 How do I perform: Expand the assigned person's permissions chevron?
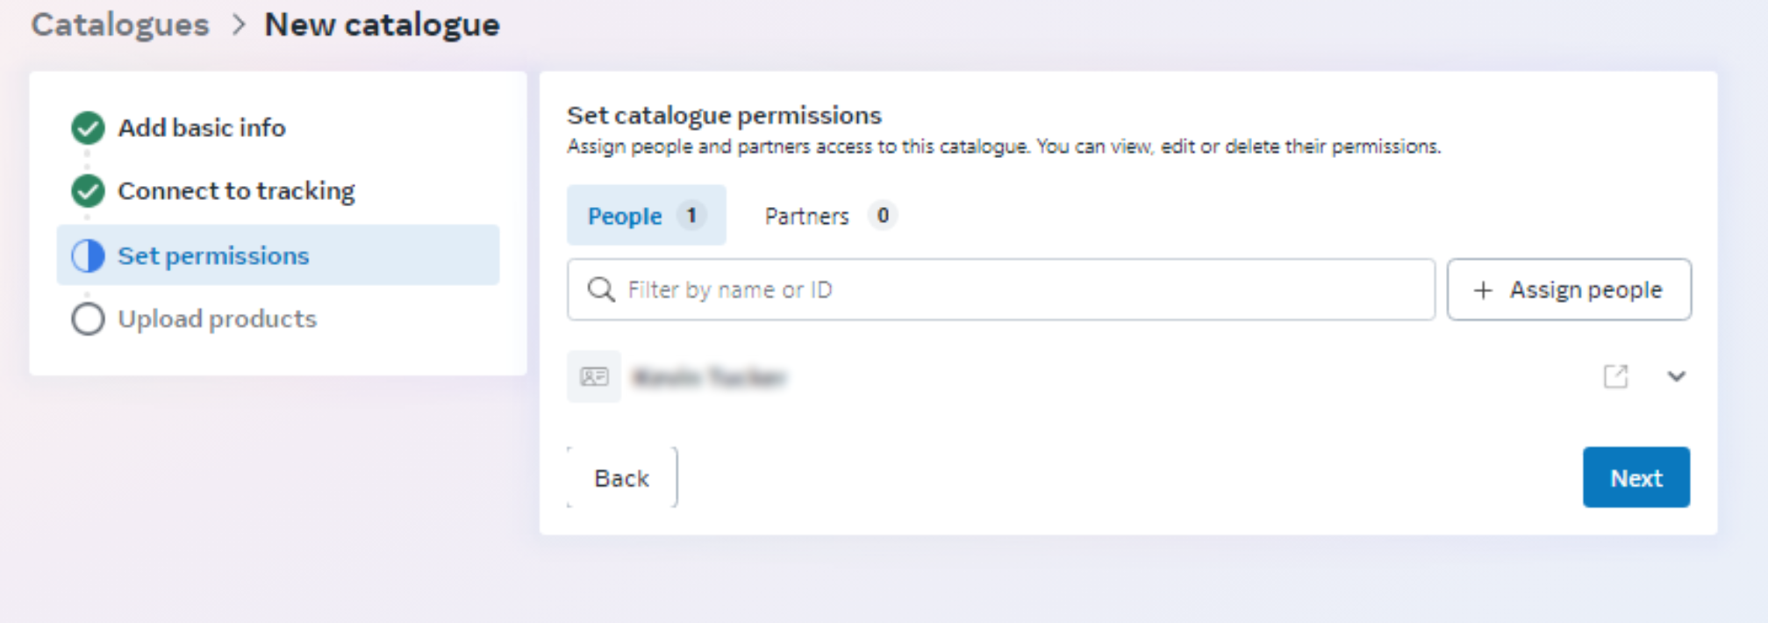(1676, 376)
